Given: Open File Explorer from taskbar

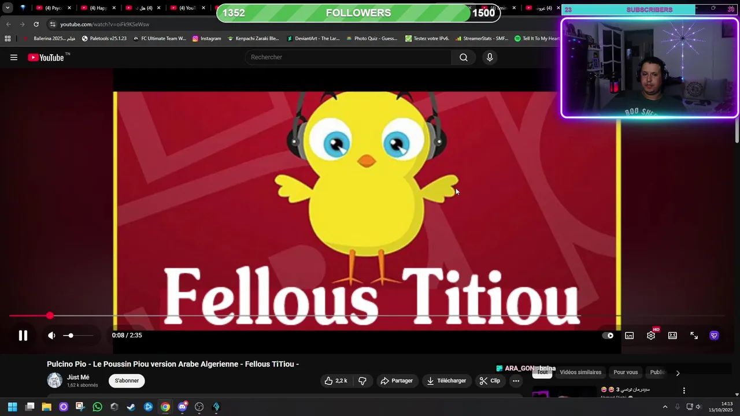Looking at the screenshot, I should pos(46,407).
